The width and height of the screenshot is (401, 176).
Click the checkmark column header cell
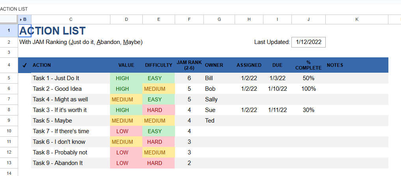[24, 65]
